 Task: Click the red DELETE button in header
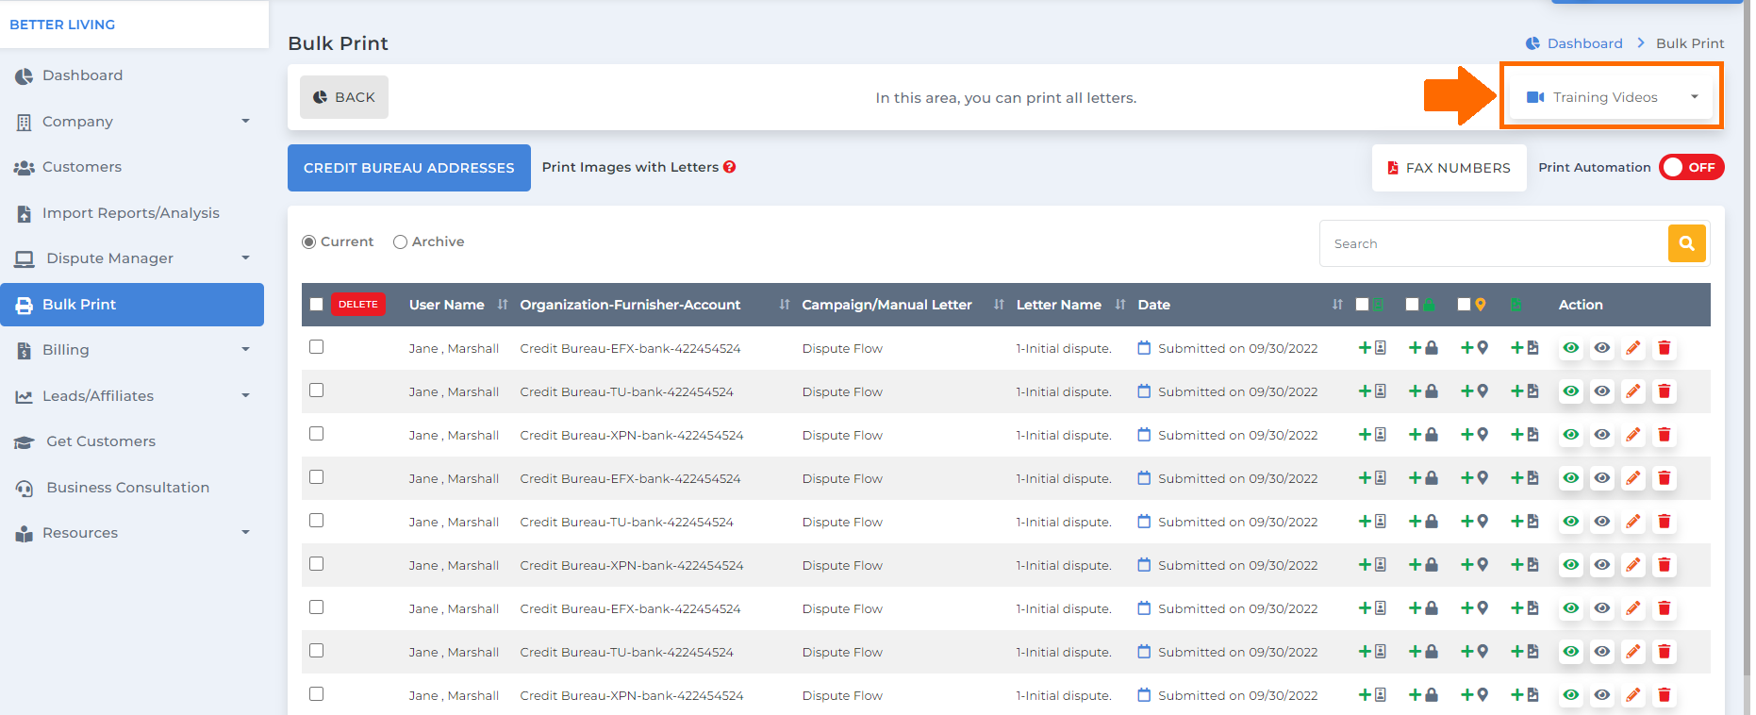coord(358,305)
